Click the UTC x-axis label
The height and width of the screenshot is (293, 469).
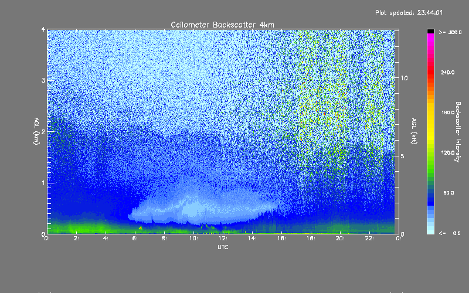[x=223, y=247]
